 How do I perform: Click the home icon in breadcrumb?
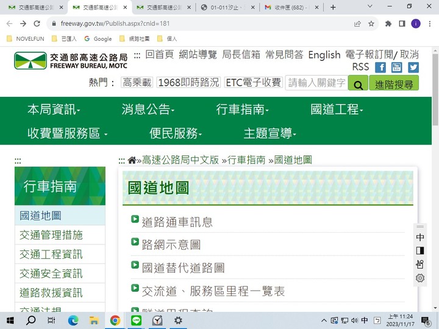[x=132, y=160]
